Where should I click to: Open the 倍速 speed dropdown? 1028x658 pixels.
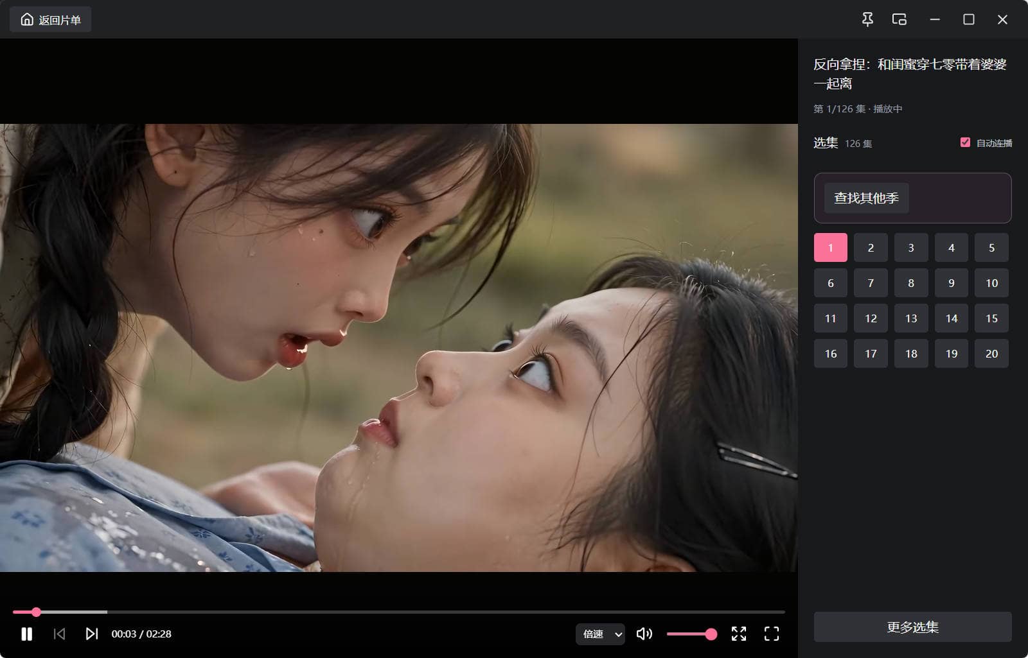point(600,634)
